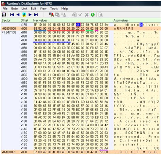The image size is (161, 155).
Task: Click offset x040 row label
Action: pyautogui.click(x=24, y=44)
